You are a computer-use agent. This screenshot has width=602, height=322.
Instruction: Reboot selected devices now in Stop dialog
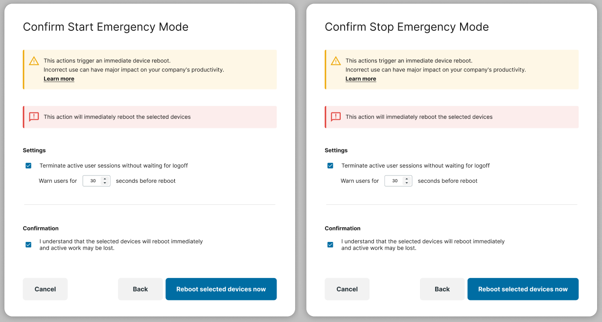(x=523, y=289)
